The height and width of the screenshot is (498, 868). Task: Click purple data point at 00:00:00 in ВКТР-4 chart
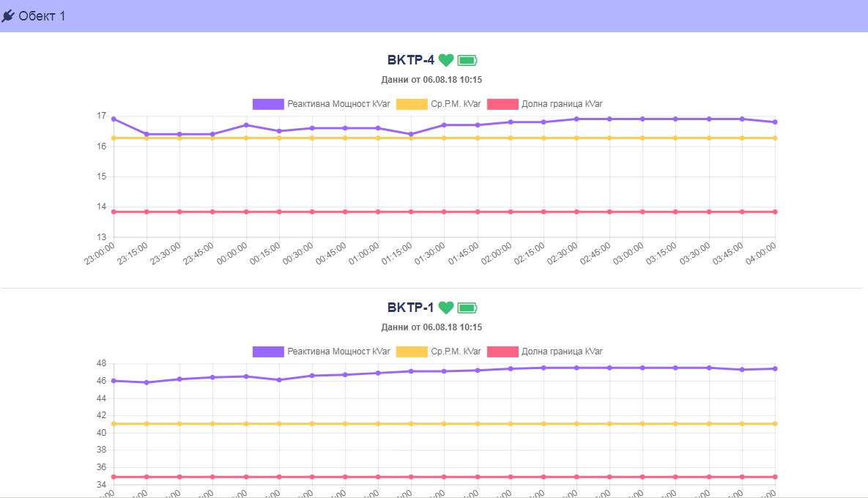246,125
